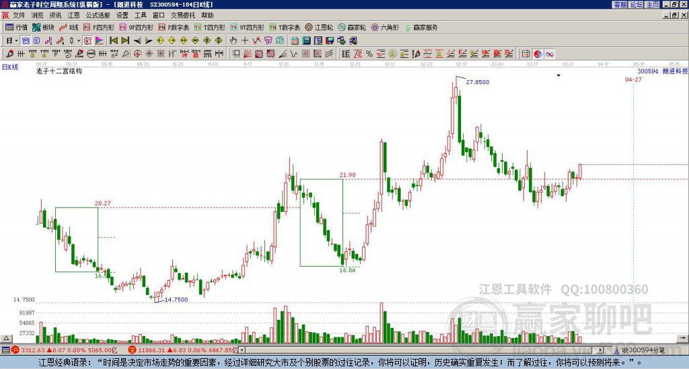The width and height of the screenshot is (689, 369).
Task: Toggle the red-blue yin-yang icon
Action: click(x=538, y=54)
